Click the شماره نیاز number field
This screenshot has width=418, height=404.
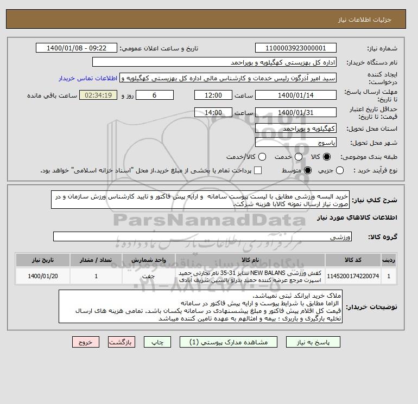click(296, 48)
